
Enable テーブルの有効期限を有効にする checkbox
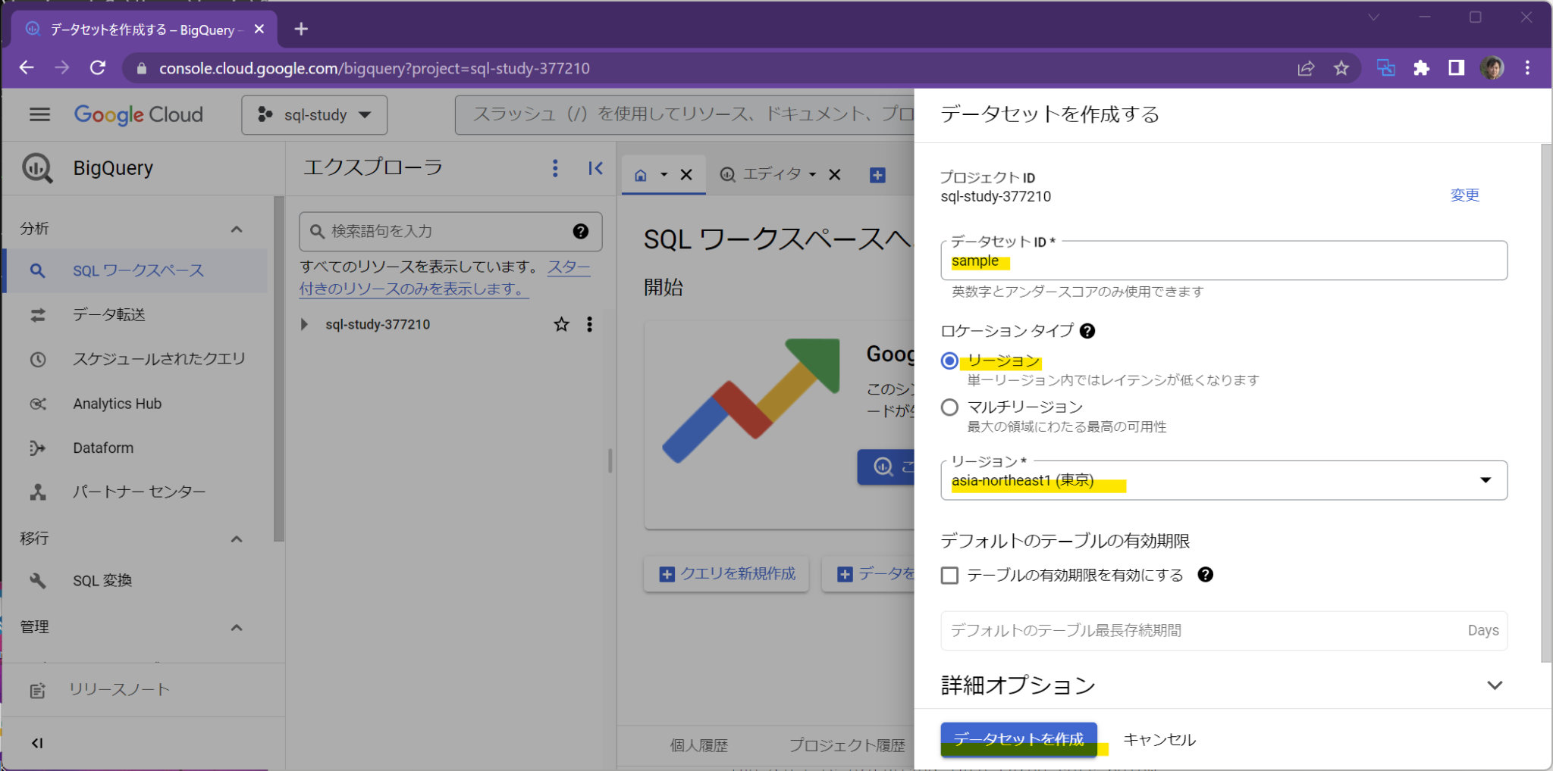[x=949, y=576]
